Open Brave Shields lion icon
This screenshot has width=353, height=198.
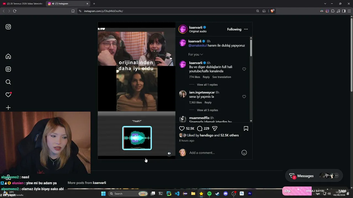[272, 11]
